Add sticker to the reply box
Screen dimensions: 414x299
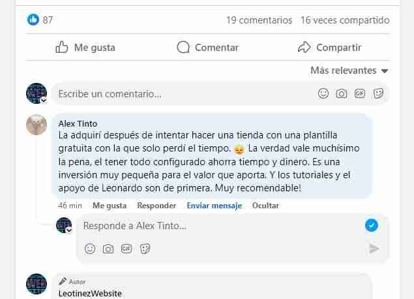click(146, 248)
